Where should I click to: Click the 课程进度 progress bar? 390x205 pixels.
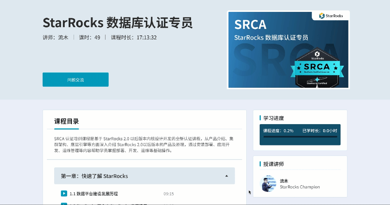click(300, 137)
